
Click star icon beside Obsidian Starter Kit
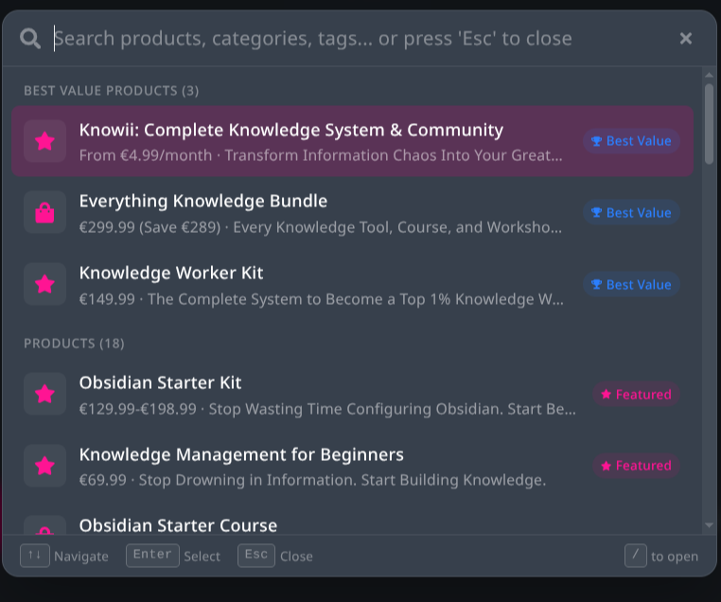(44, 394)
